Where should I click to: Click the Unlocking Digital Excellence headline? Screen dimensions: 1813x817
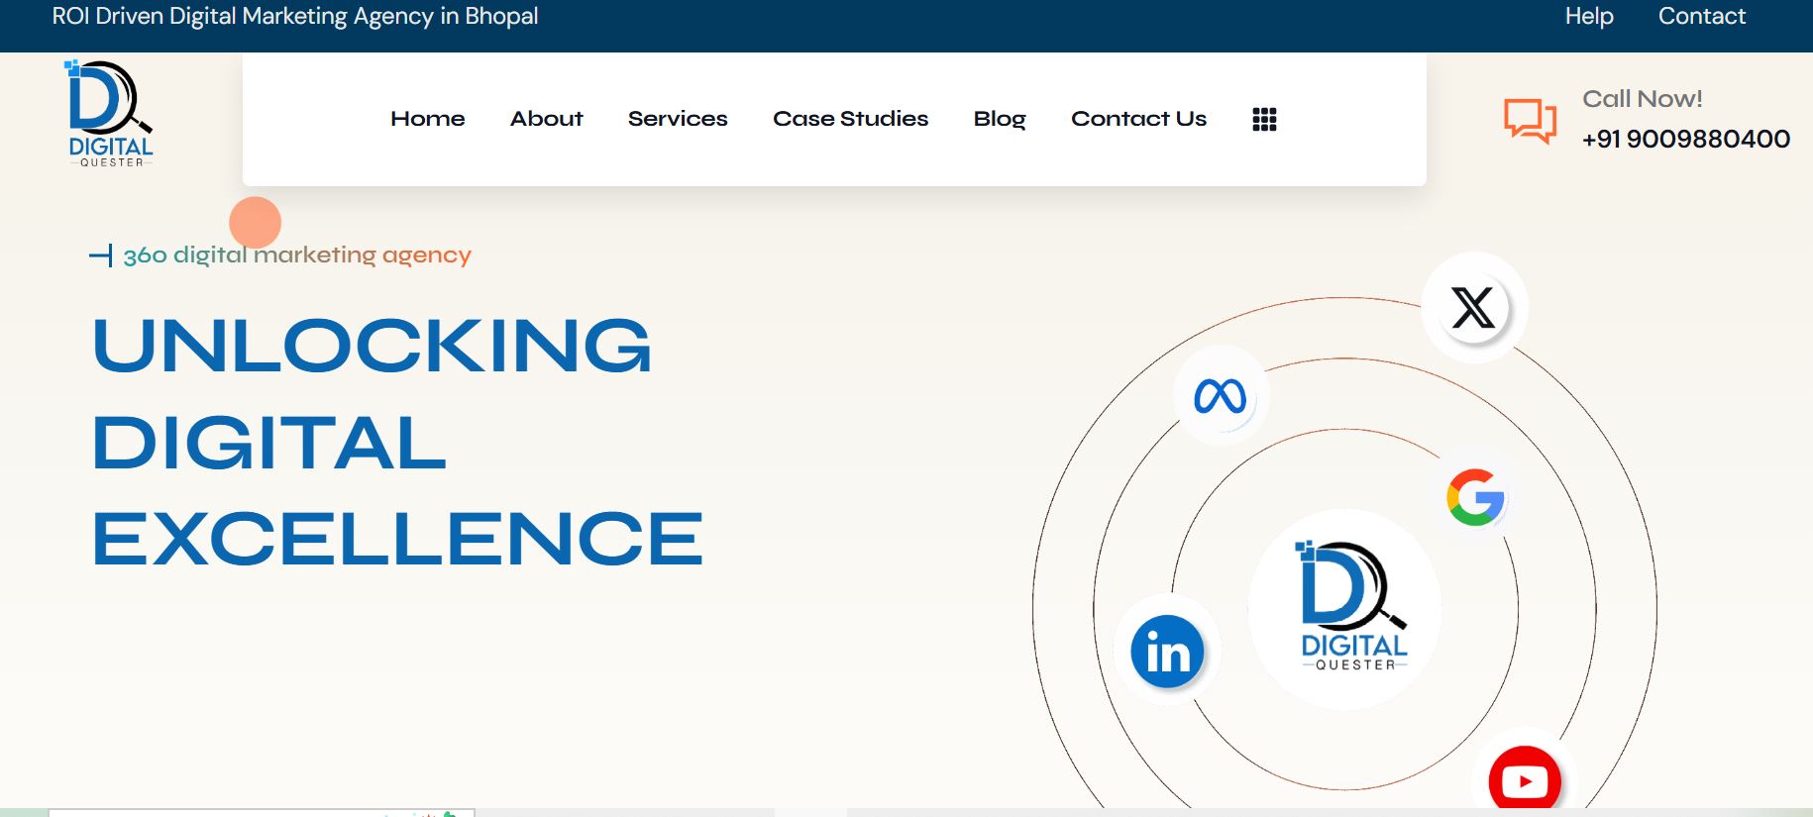click(x=396, y=442)
